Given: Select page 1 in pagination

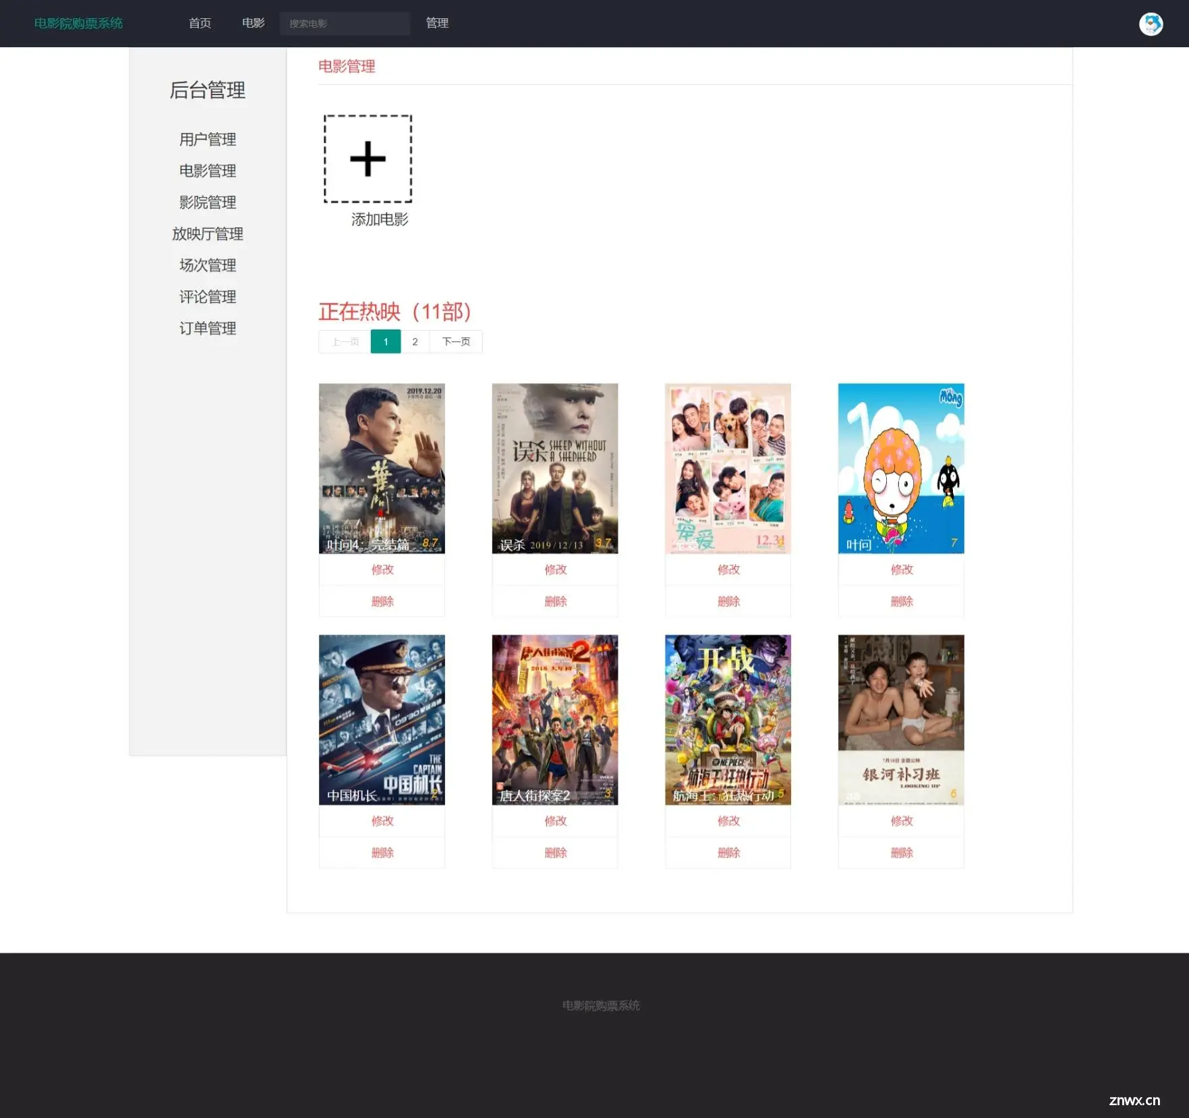Looking at the screenshot, I should click(386, 341).
